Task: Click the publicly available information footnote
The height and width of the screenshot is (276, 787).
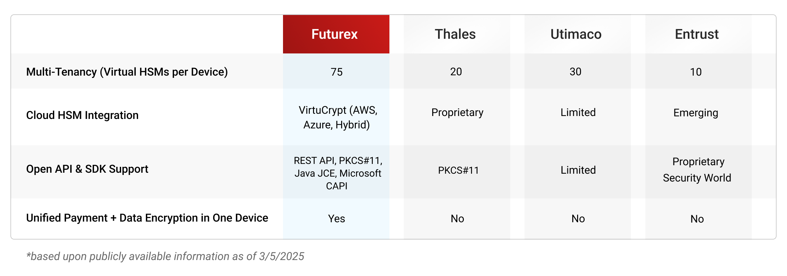Action: [165, 256]
